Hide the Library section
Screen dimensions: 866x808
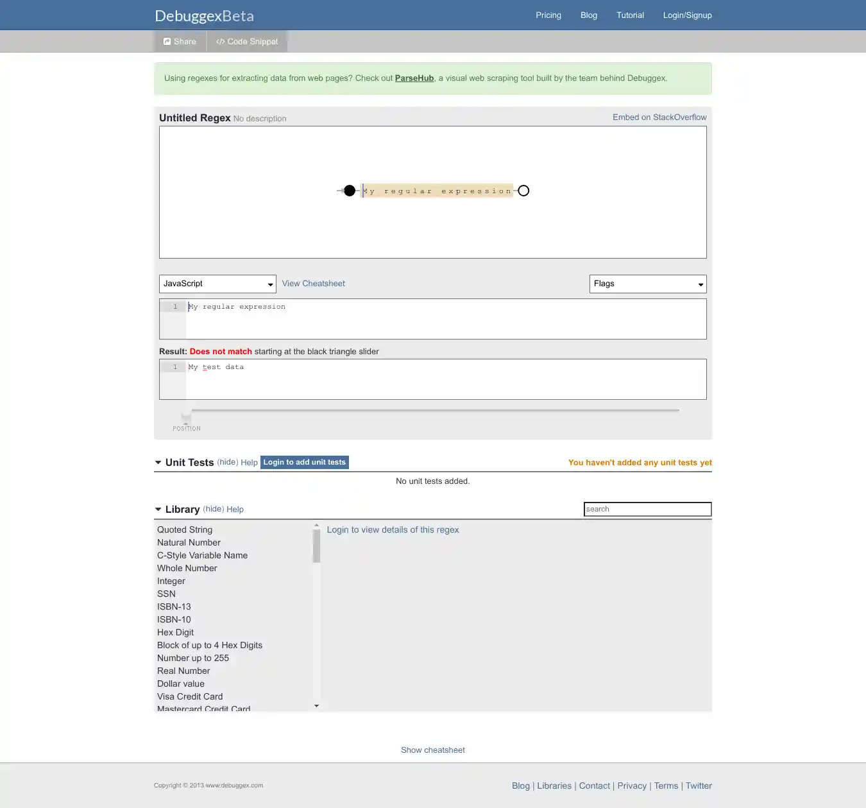click(x=214, y=509)
